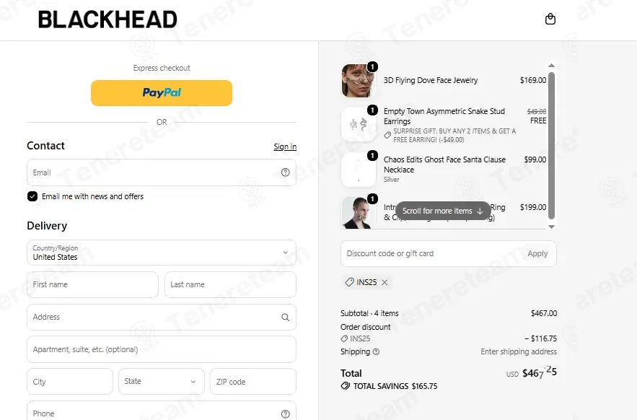637x420 pixels.
Task: Click the shipping info question icon
Action: [x=376, y=351]
